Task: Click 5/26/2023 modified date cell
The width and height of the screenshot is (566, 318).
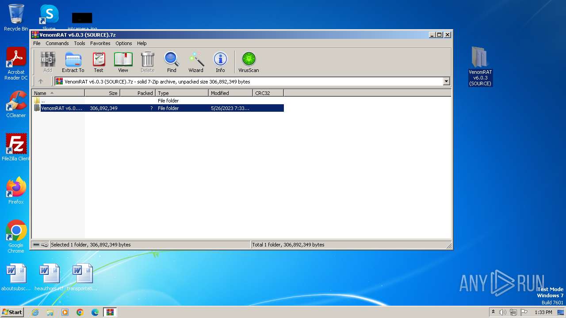Action: tap(230, 108)
